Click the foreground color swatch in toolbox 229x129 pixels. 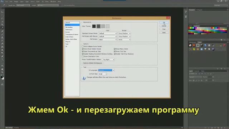click(x=1, y=77)
